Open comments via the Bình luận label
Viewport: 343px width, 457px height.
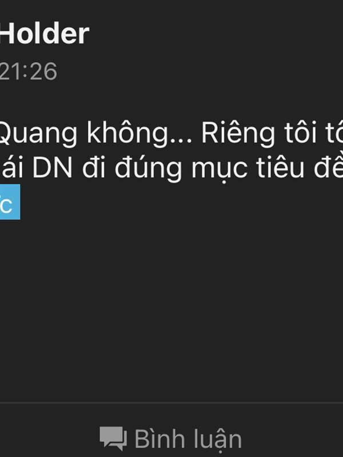[188, 439]
